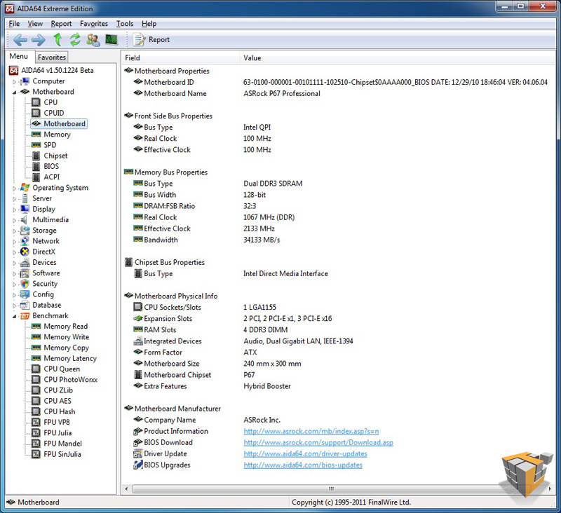
Task: Click the Database icon in tree
Action: tap(25, 305)
